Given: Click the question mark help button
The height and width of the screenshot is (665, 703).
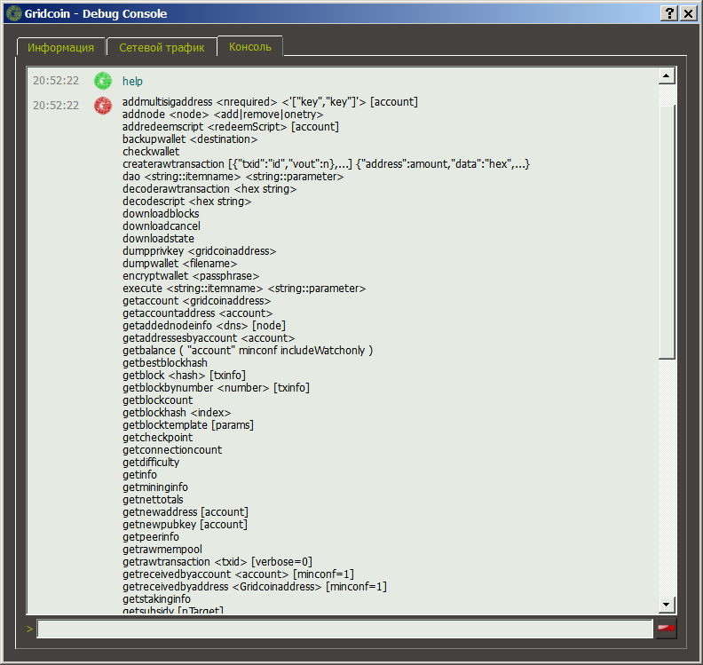Looking at the screenshot, I should tap(669, 13).
